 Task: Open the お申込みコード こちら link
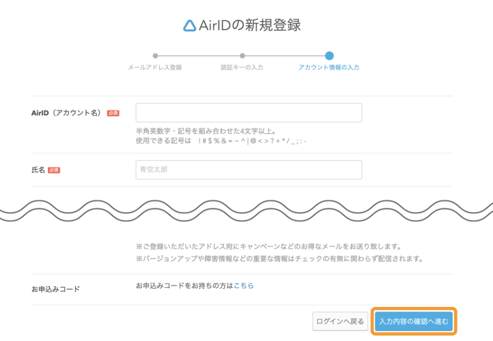pos(244,286)
